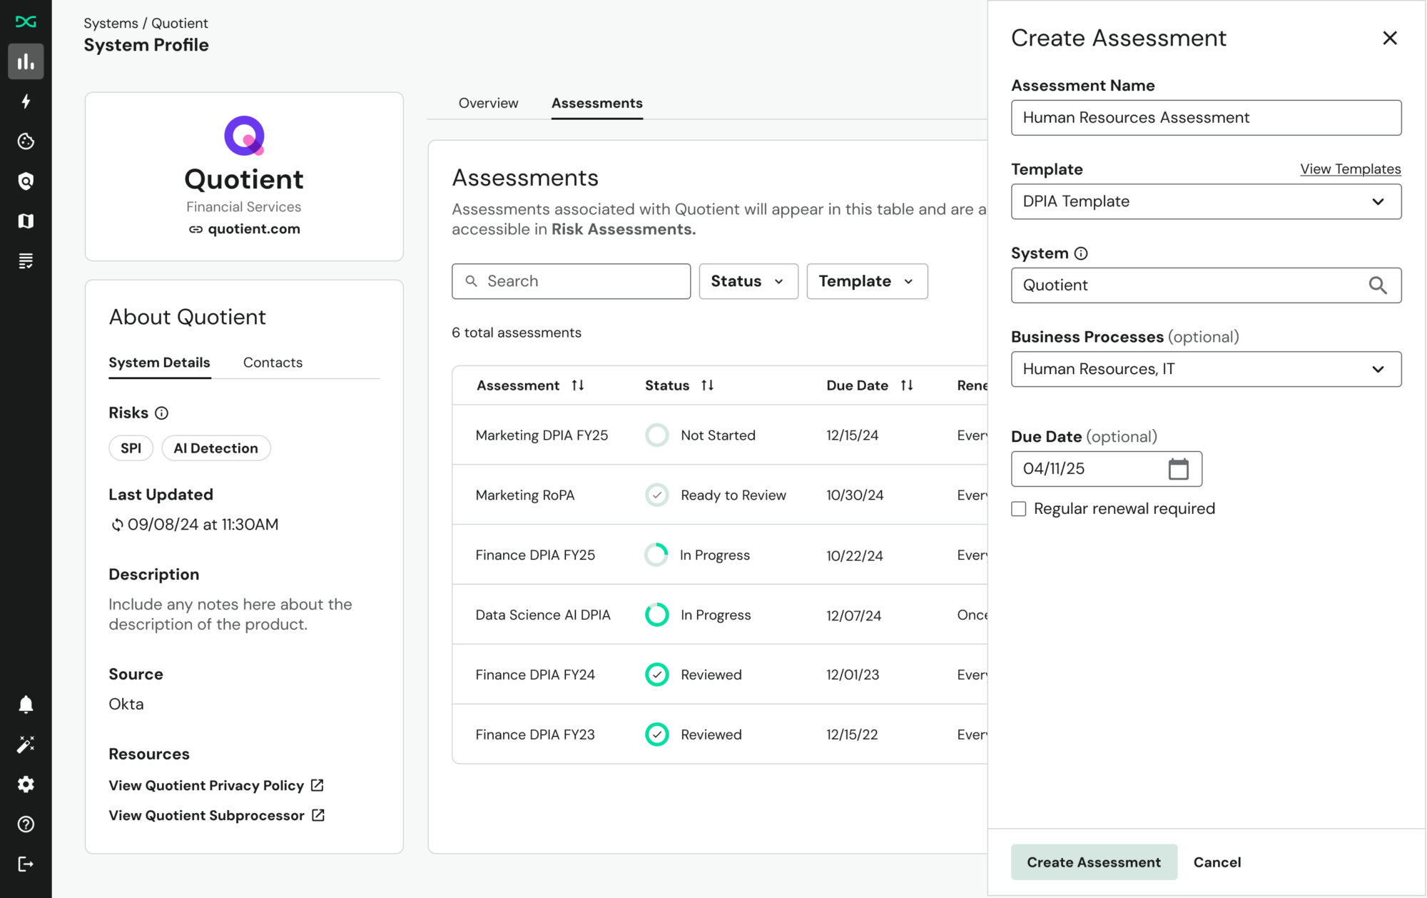
Task: Click the logout icon at sidebar bottom
Action: [x=26, y=864]
